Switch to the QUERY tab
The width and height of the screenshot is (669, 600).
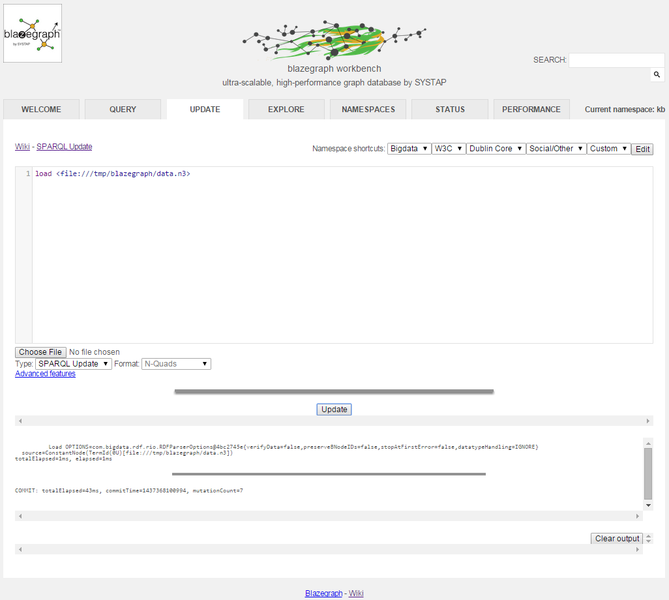click(123, 110)
